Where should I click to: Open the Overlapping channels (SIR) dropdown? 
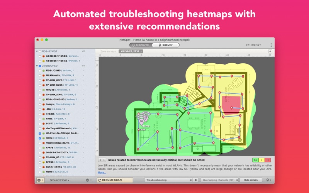(x=220, y=180)
